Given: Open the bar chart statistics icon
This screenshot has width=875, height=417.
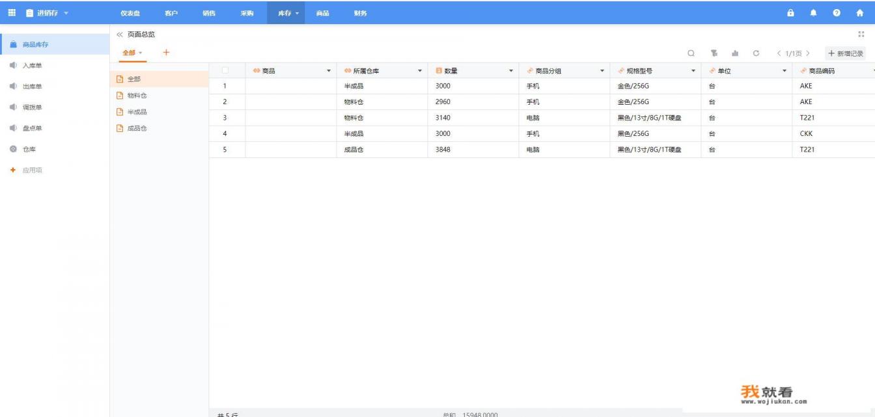Looking at the screenshot, I should 735,53.
